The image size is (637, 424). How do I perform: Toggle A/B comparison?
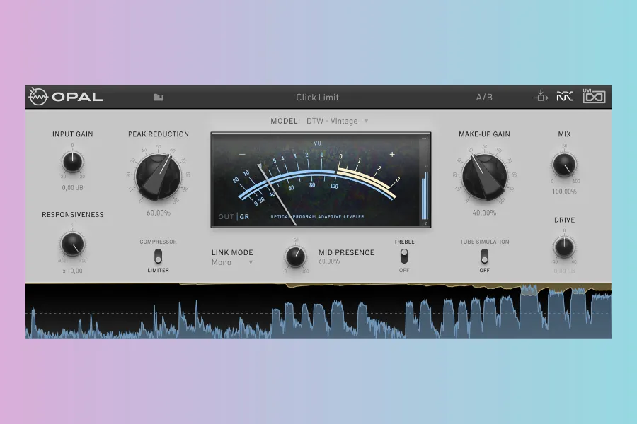[484, 98]
